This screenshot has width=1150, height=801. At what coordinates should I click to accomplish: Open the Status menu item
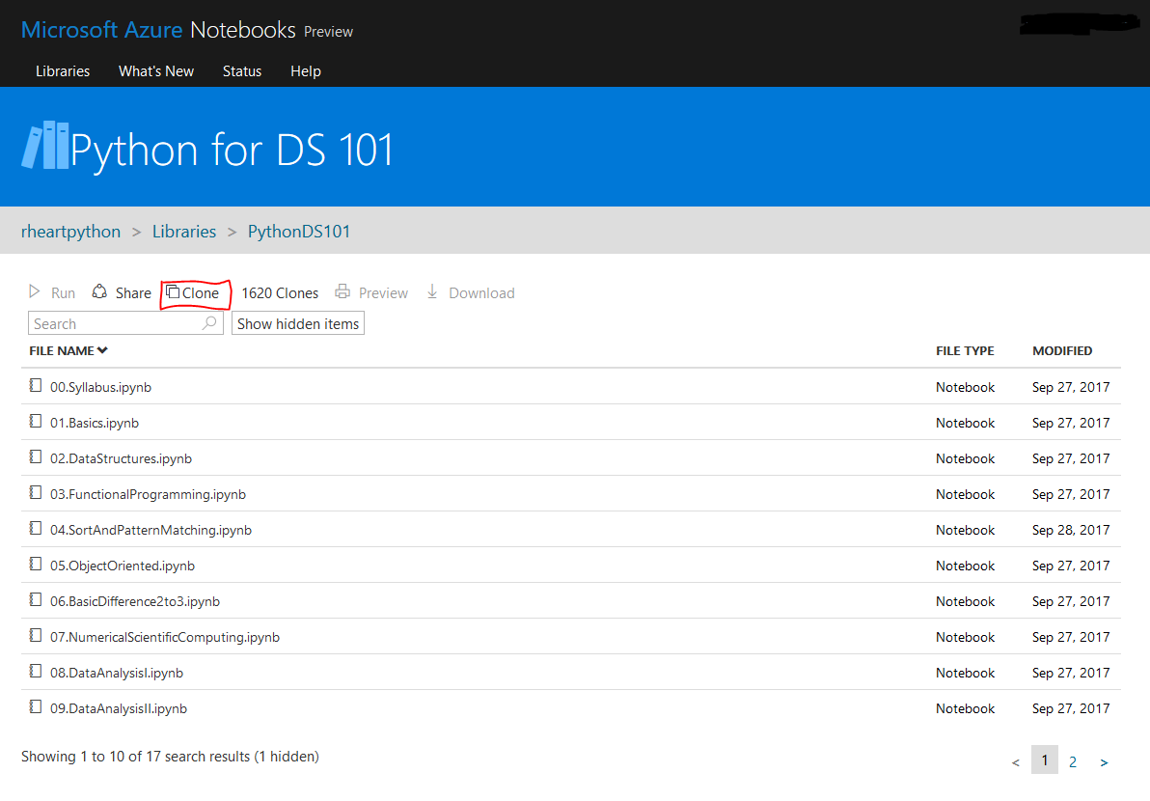(242, 71)
